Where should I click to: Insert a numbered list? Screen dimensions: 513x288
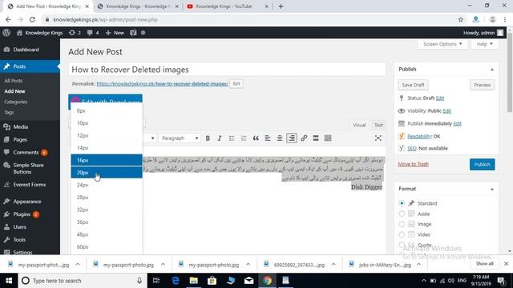[244, 138]
